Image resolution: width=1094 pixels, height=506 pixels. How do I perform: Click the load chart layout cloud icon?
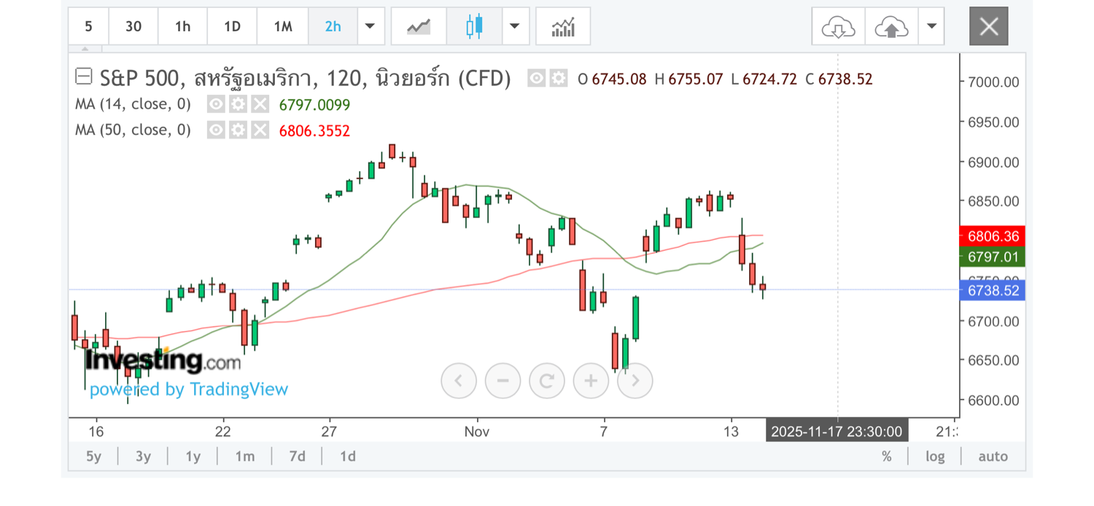click(838, 27)
